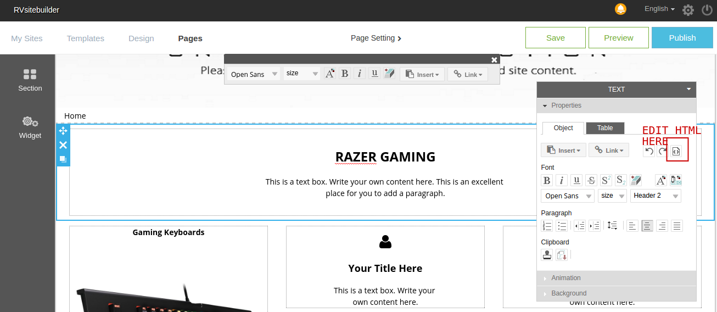Open size dropdown in properties panel
Image resolution: width=717 pixels, height=312 pixels.
coord(613,196)
